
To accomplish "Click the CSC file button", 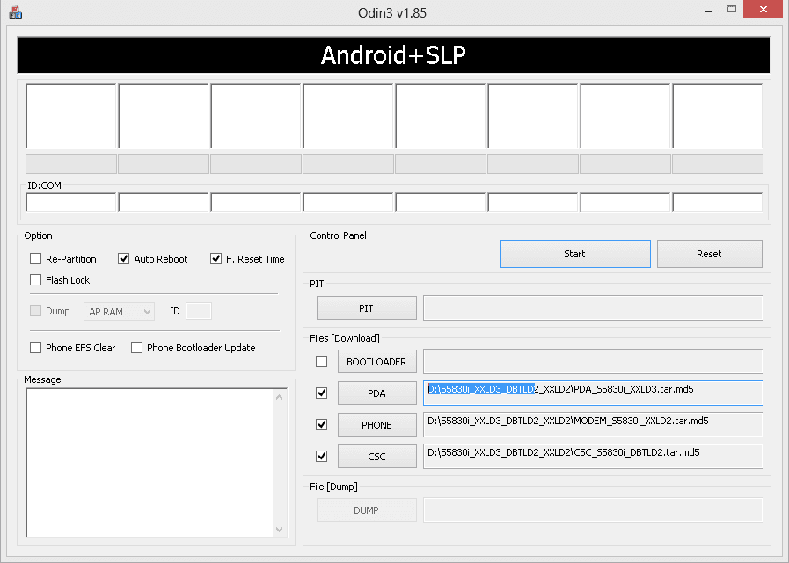I will click(x=376, y=457).
